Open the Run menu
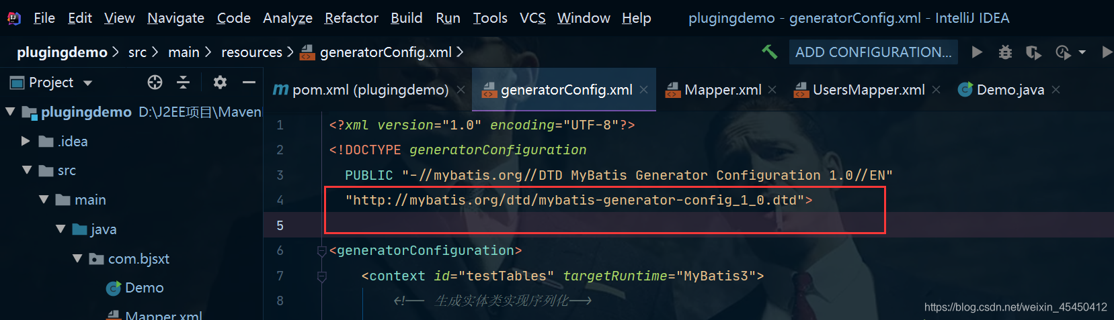This screenshot has width=1114, height=320. pos(448,18)
